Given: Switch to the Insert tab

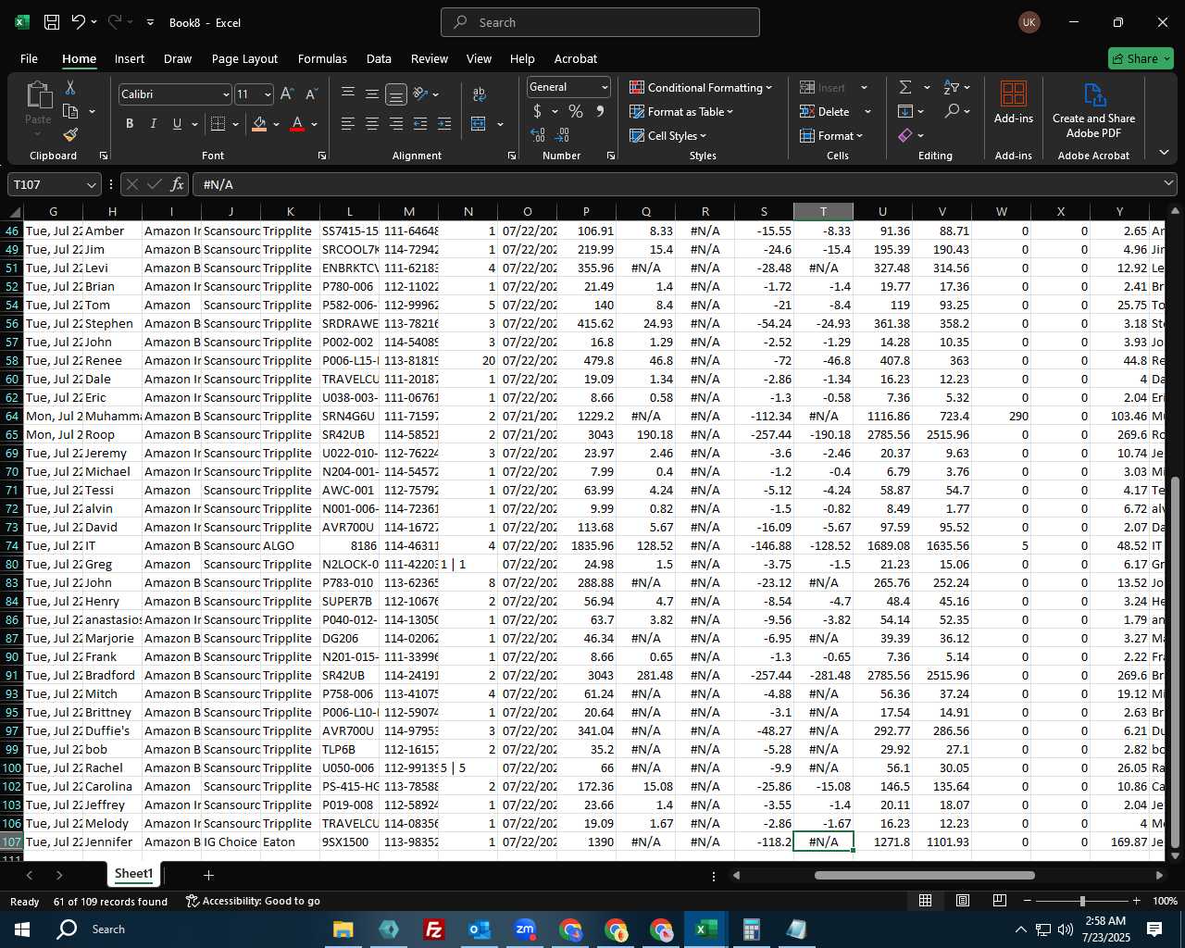Looking at the screenshot, I should point(130,58).
